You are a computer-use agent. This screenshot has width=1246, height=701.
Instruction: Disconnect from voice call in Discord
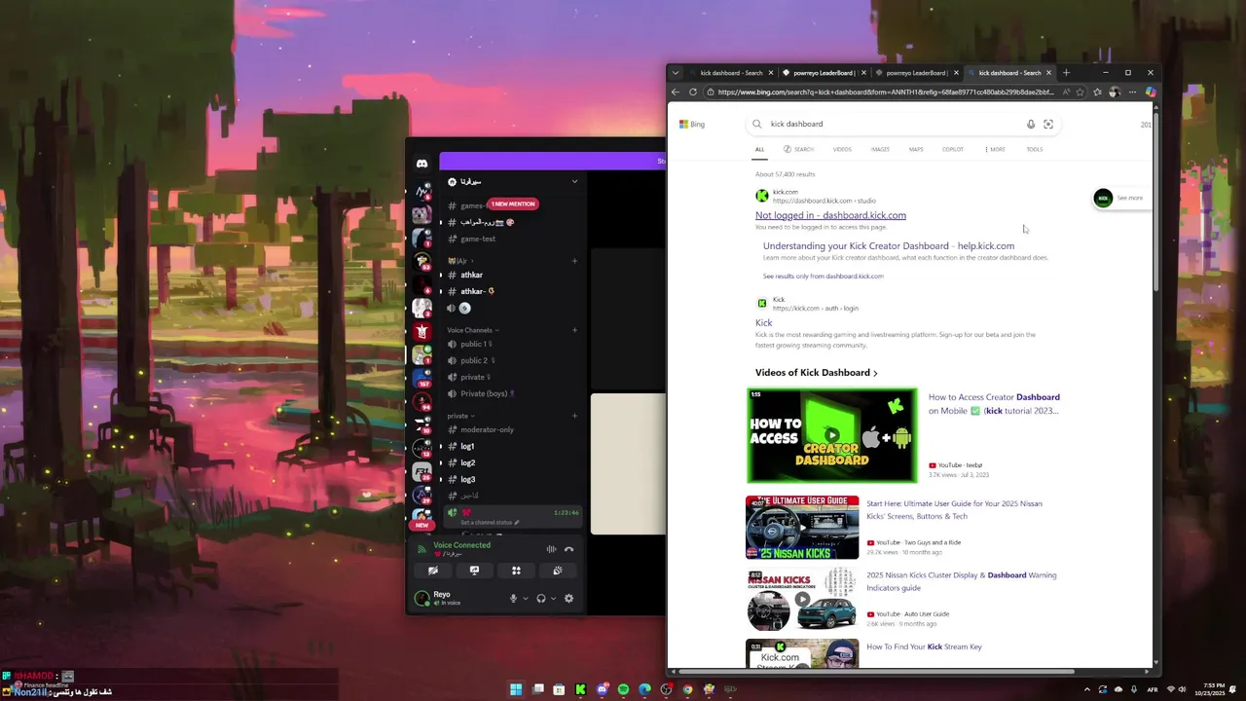(569, 549)
